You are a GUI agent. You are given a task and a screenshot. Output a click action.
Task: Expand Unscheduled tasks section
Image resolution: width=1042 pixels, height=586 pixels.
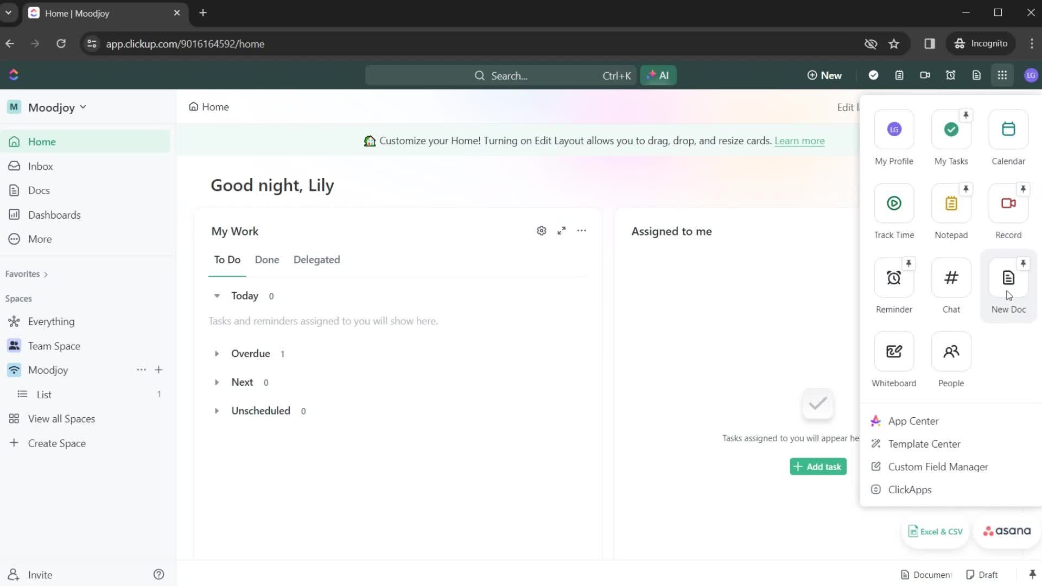[x=217, y=410]
